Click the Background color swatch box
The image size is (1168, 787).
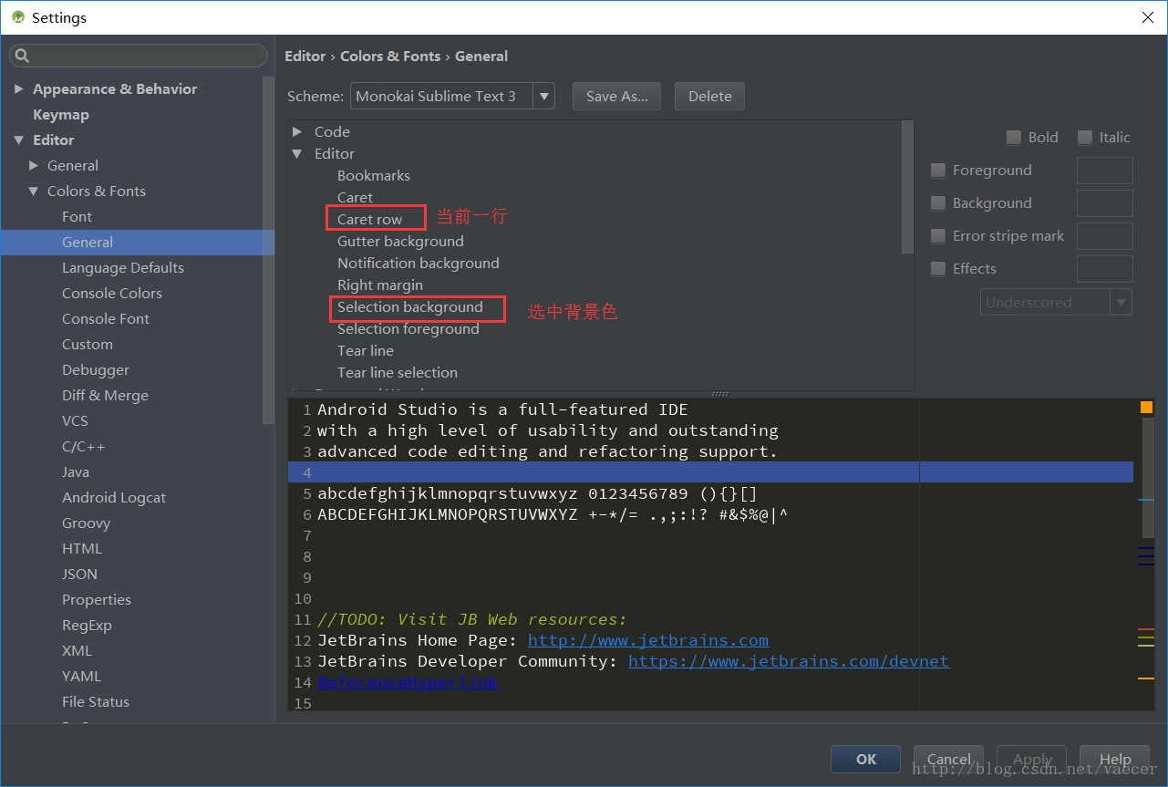point(1105,203)
